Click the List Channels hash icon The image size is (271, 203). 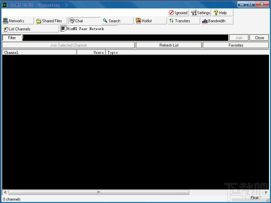pos(6,29)
